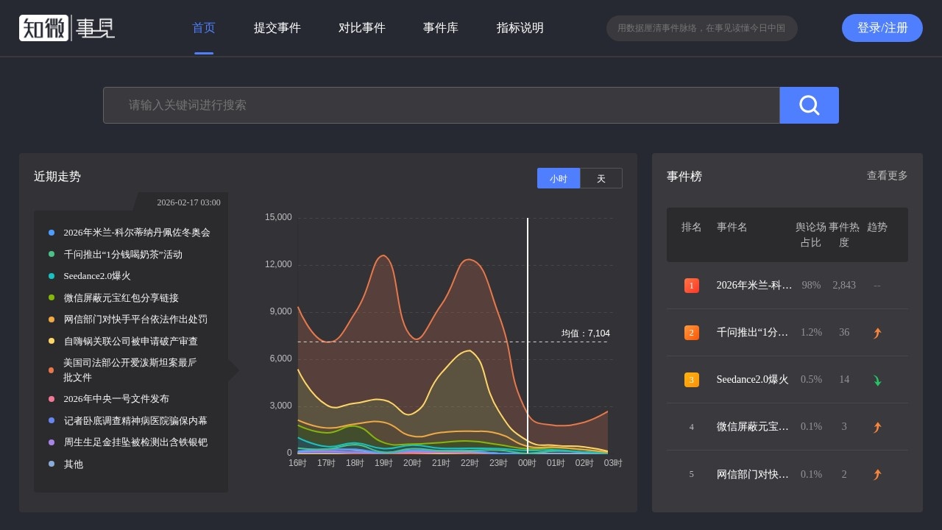
Task: Click the orange rank 2 badge
Action: [691, 332]
